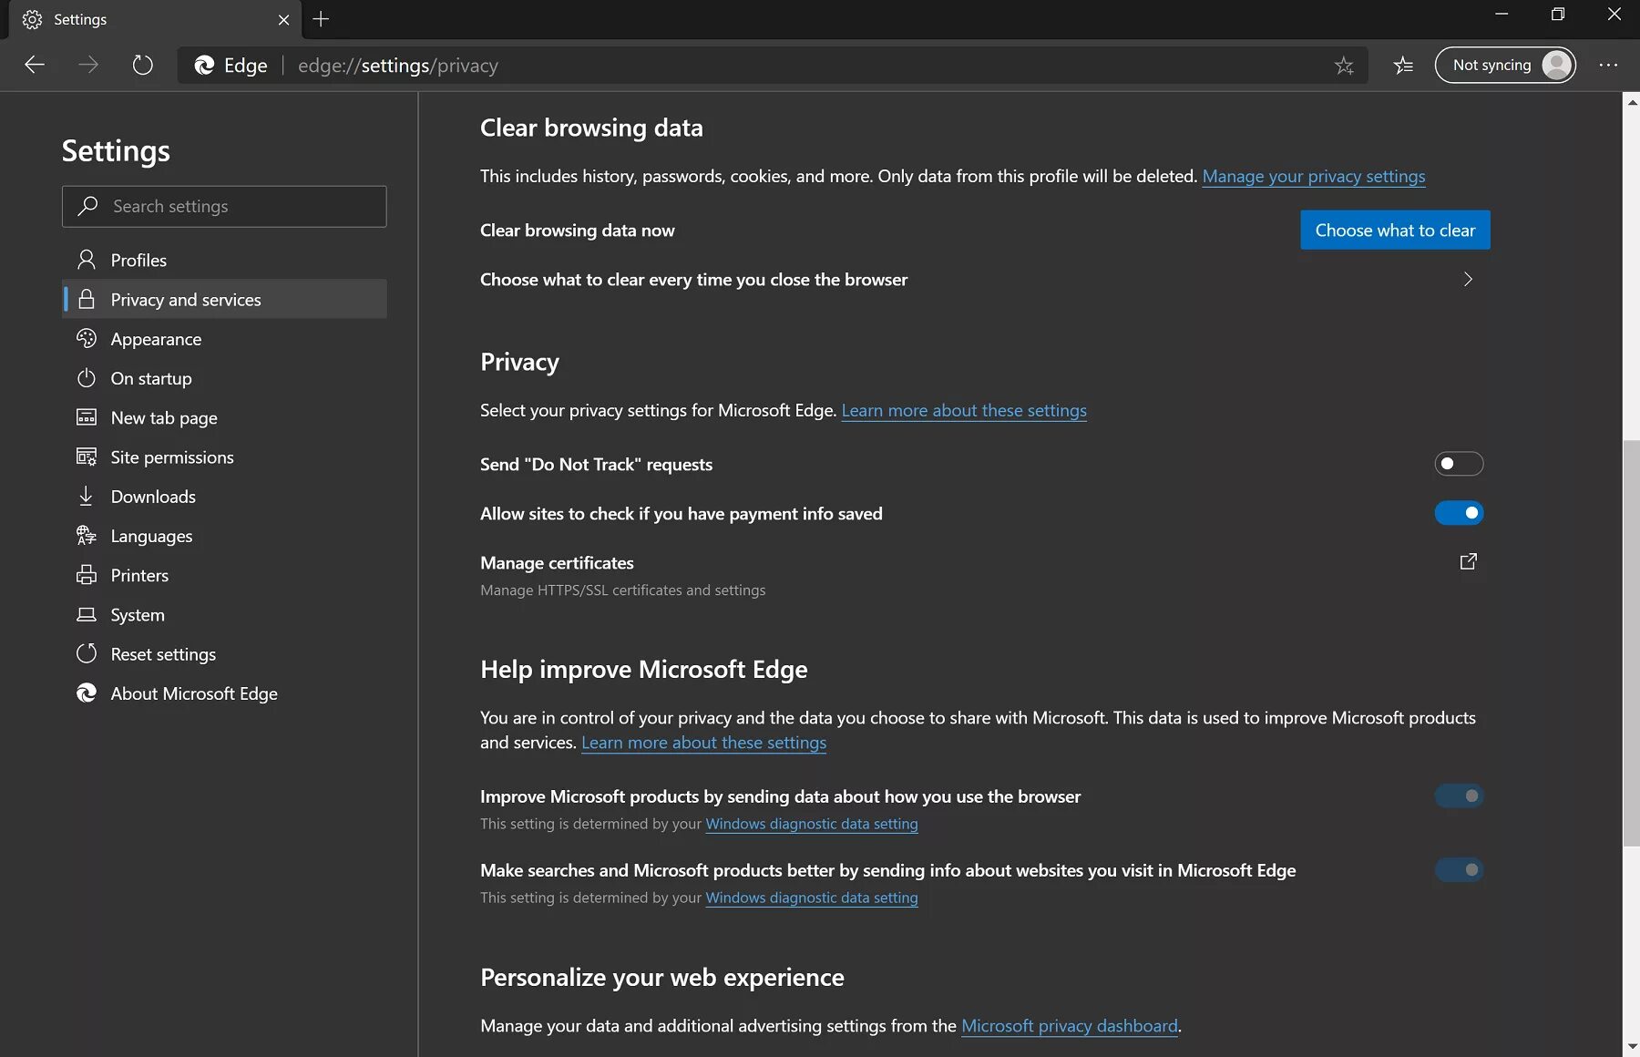Open the Not syncing profile menu
This screenshot has width=1640, height=1057.
1504,65
